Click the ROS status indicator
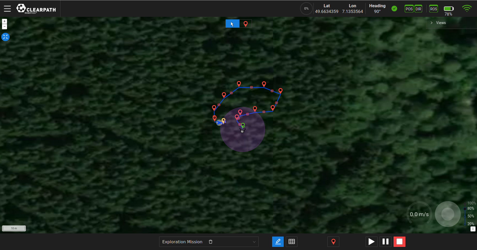This screenshot has height=250, width=477. click(434, 9)
